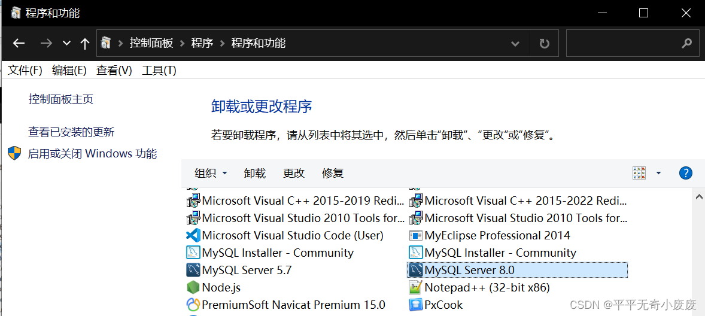The height and width of the screenshot is (316, 705).
Task: Click the back navigation arrow
Action: 19,43
